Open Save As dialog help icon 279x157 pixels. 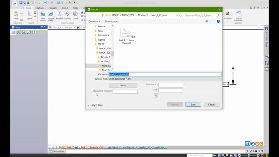(x=218, y=21)
